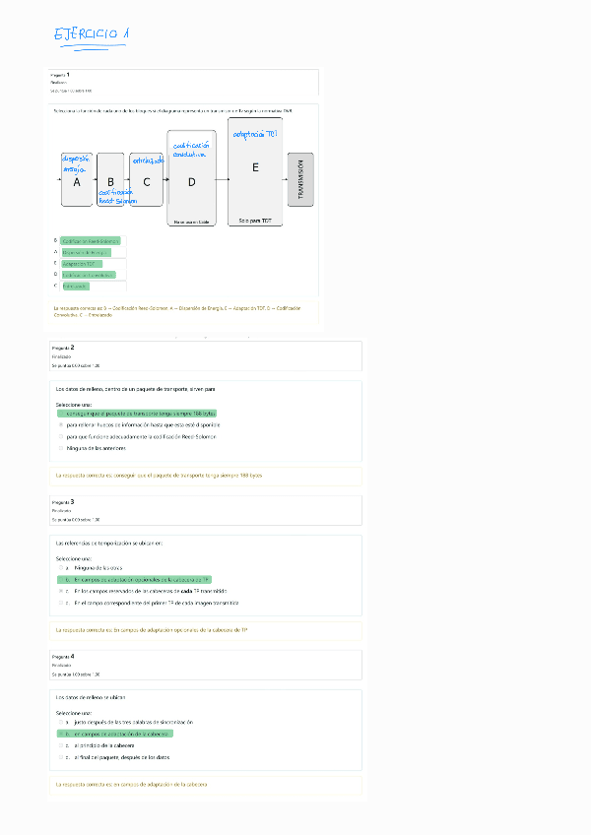Select 'para rellenar huecos de información' radio option
Image resolution: width=591 pixels, height=835 pixels.
(61, 425)
